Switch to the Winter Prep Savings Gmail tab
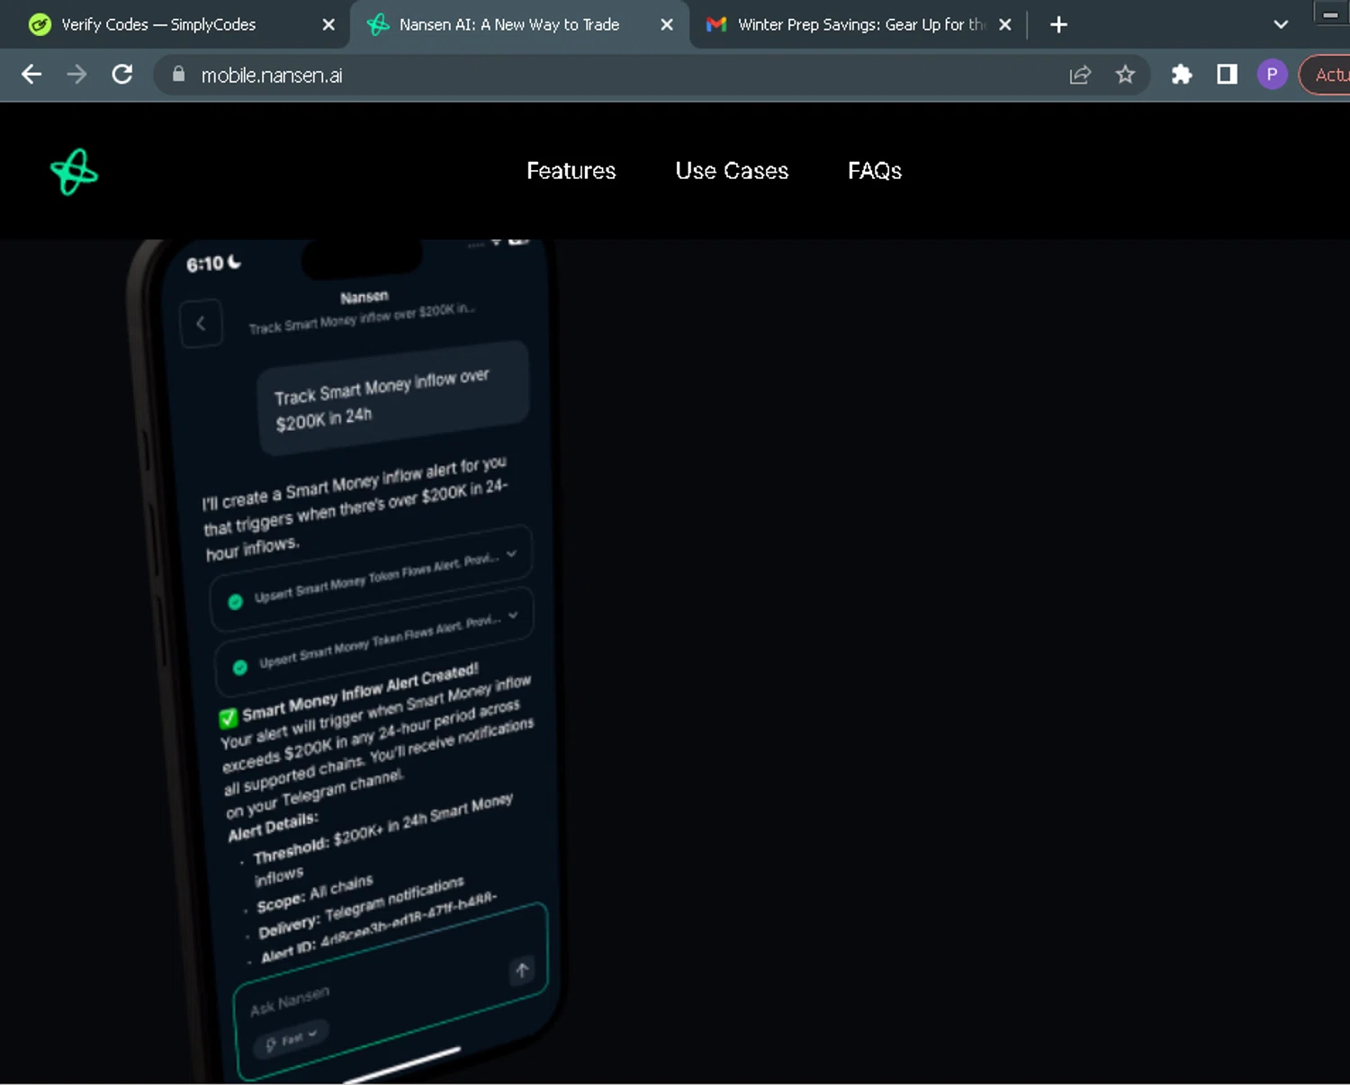Viewport: 1350px width, 1085px height. [x=860, y=24]
